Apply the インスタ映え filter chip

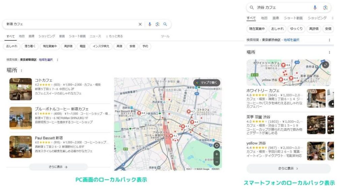click(101, 46)
